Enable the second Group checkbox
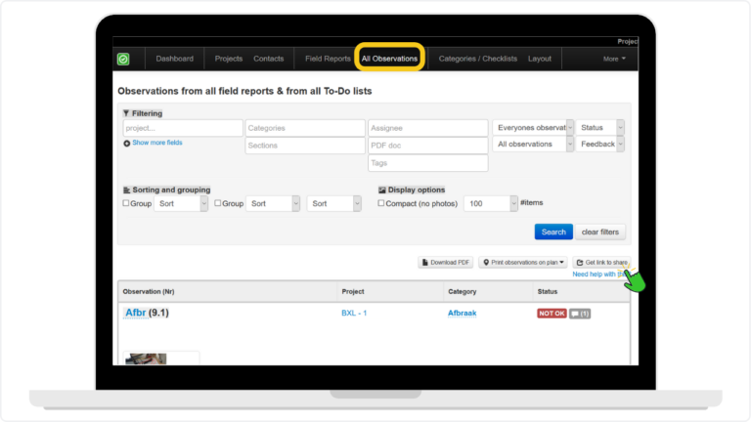This screenshot has width=751, height=422. click(x=218, y=203)
